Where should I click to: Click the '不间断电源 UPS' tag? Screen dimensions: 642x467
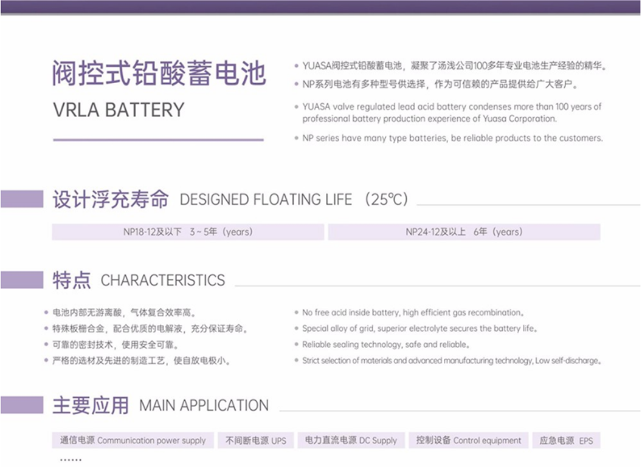[256, 440]
